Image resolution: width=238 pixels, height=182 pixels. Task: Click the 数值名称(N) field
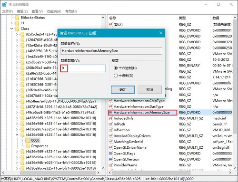[111, 51]
